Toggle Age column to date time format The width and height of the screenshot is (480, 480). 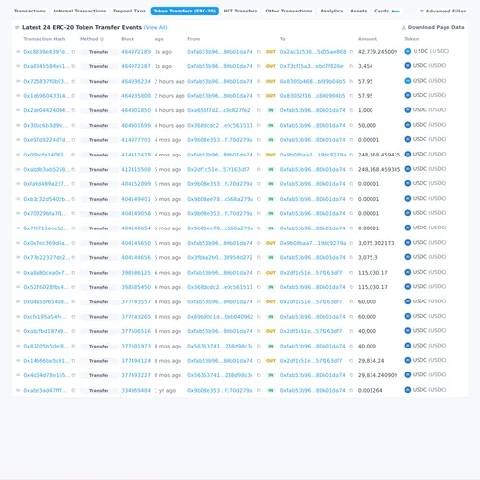(159, 39)
